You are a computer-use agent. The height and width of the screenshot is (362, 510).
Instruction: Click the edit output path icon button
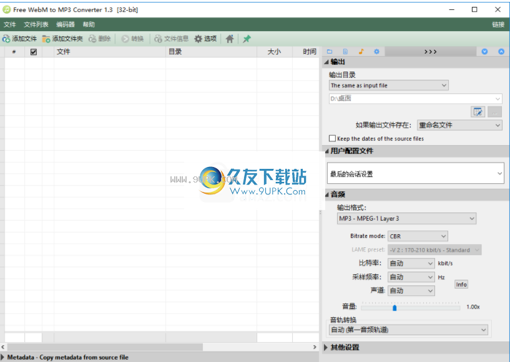point(478,112)
